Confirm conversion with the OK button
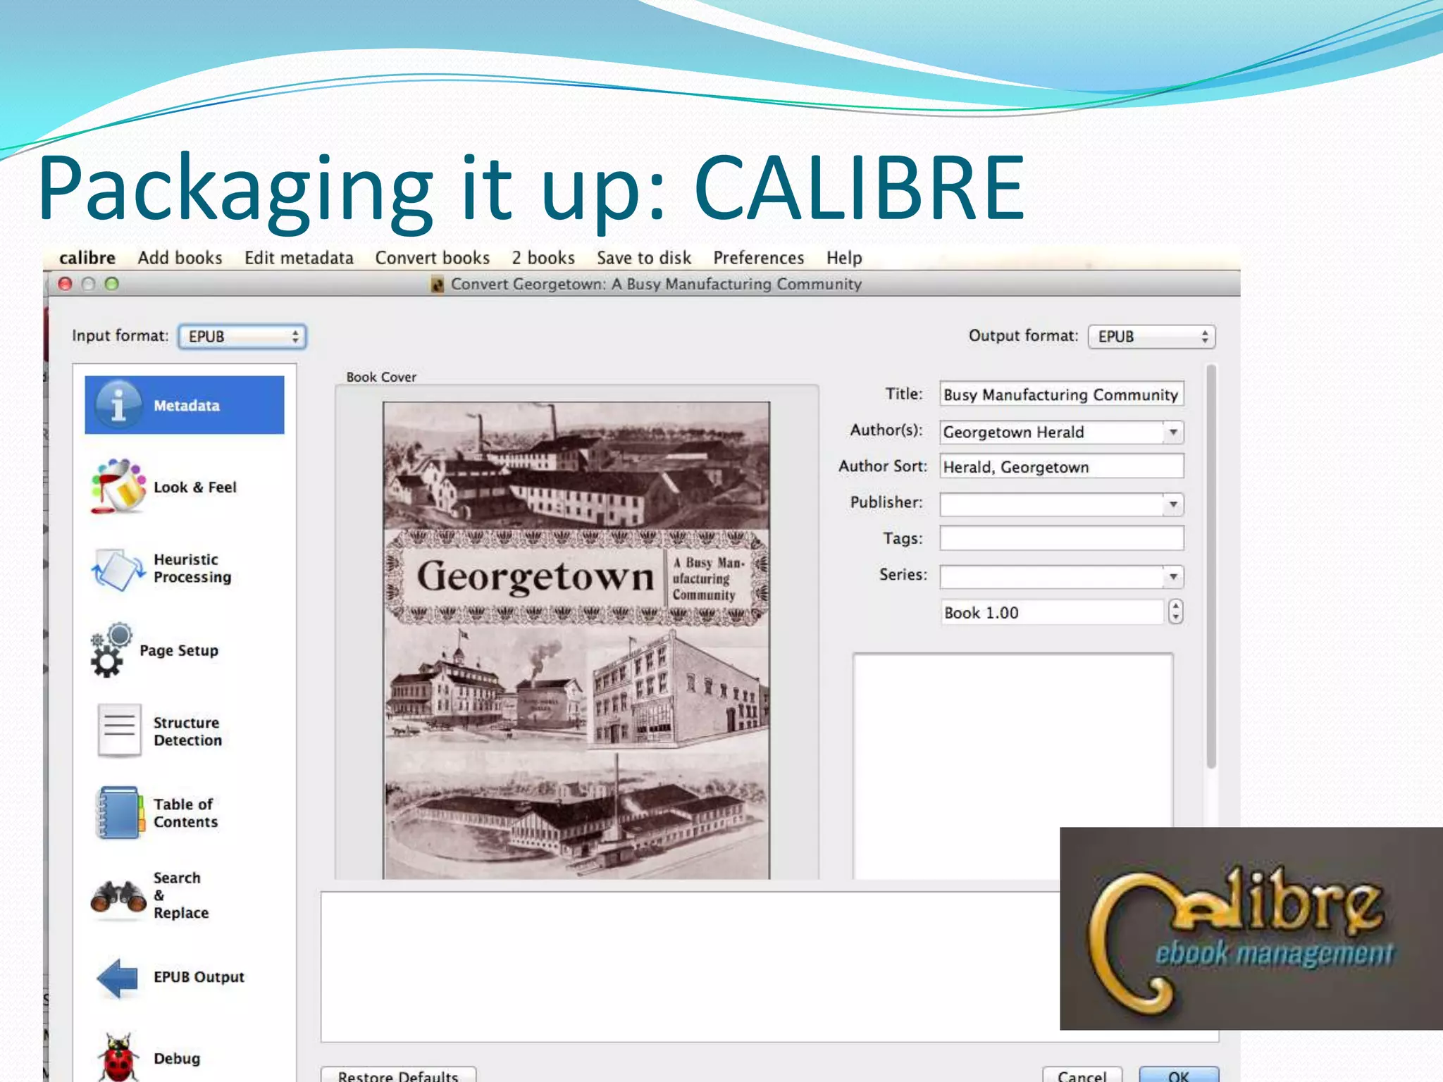1443x1082 pixels. (1179, 1075)
